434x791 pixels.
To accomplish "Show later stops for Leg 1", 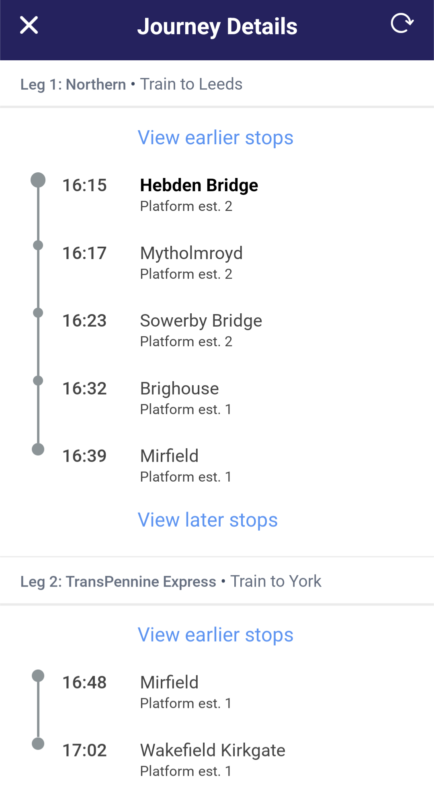I will click(x=207, y=520).
